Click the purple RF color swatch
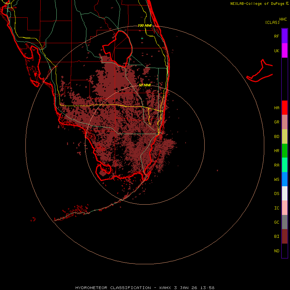Image resolution: width=290 pixels, height=290 pixels. click(285, 36)
